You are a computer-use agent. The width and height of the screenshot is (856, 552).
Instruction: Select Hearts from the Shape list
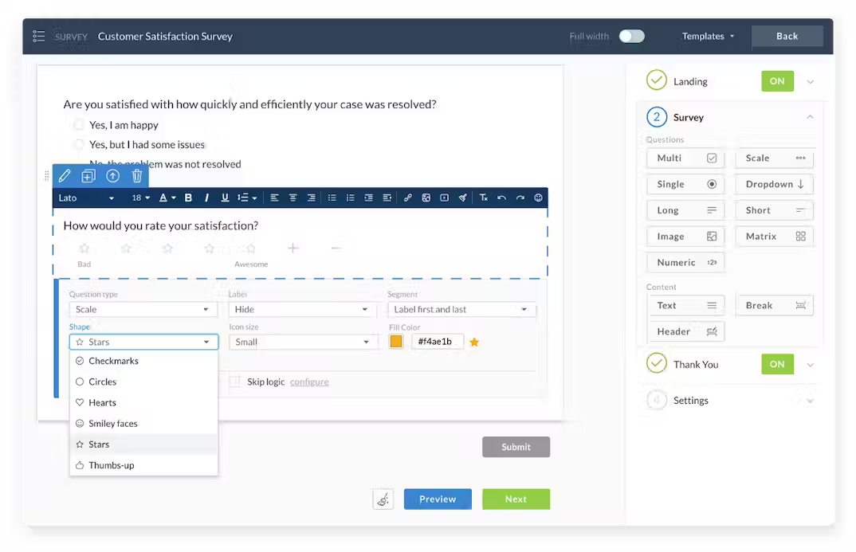pyautogui.click(x=101, y=402)
